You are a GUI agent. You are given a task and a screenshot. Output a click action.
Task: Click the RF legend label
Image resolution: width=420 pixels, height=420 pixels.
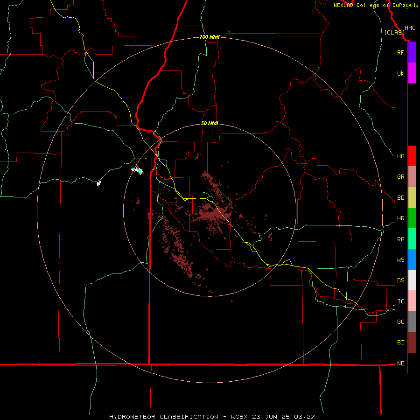pyautogui.click(x=400, y=53)
